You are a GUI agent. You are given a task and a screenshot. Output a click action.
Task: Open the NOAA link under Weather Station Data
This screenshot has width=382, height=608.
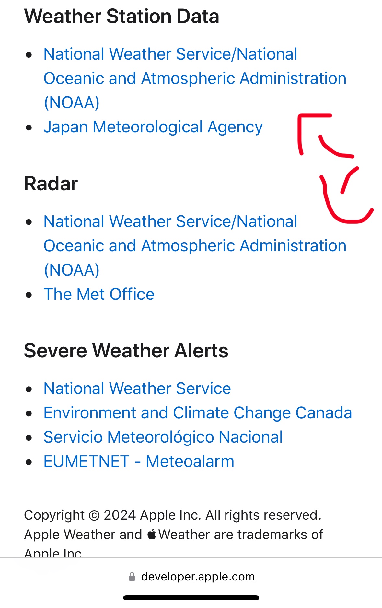194,78
